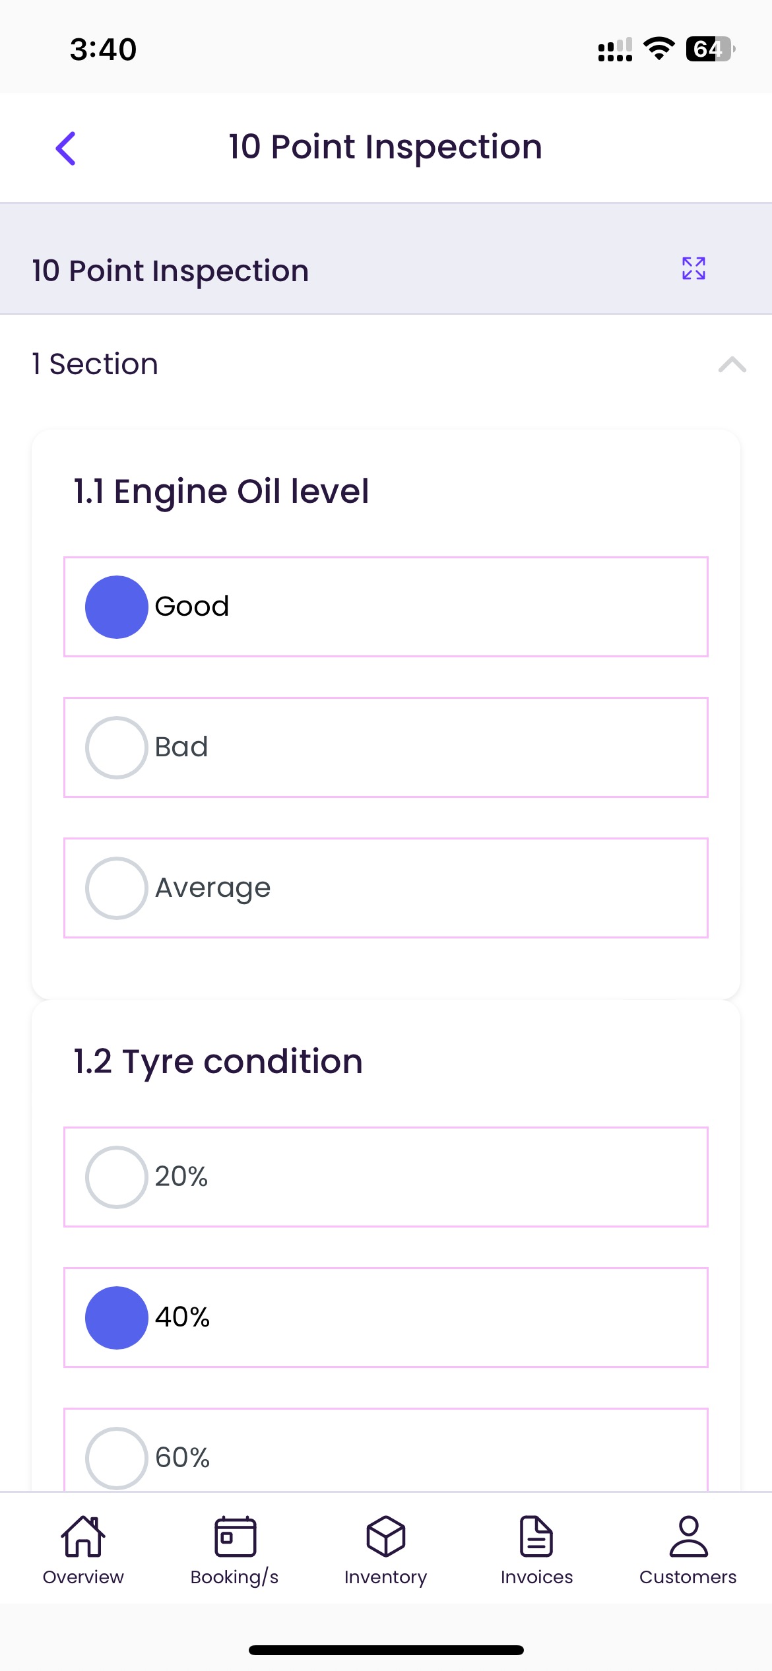This screenshot has height=1671, width=772.
Task: Select 40% for Tyre condition
Action: [x=117, y=1318]
